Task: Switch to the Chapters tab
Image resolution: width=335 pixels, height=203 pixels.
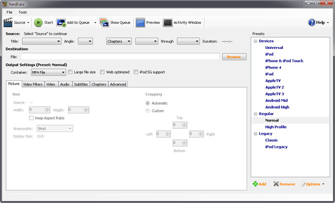Action: pos(99,84)
